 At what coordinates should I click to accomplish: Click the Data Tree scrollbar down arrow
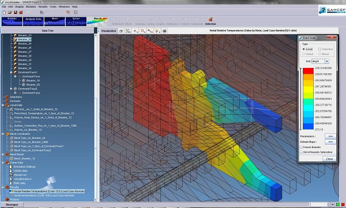[x=96, y=200]
